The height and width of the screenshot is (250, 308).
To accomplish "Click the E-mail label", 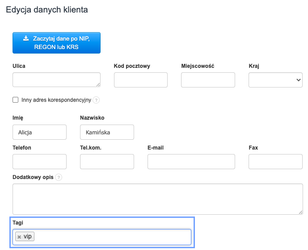I will coord(156,148).
